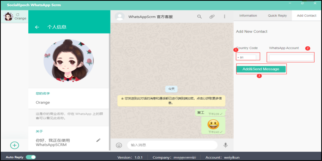Click the 今天 date label
322x161 pixels.
(x=171, y=89)
